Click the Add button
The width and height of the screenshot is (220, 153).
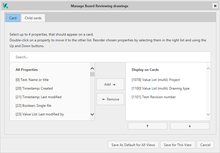pyautogui.click(x=110, y=84)
